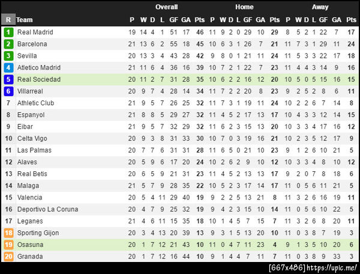
Task: Click the green rank 2 badge
Action: click(8, 44)
